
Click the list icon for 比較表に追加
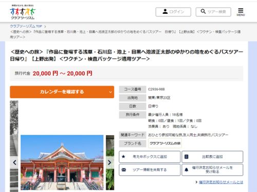click(x=187, y=157)
